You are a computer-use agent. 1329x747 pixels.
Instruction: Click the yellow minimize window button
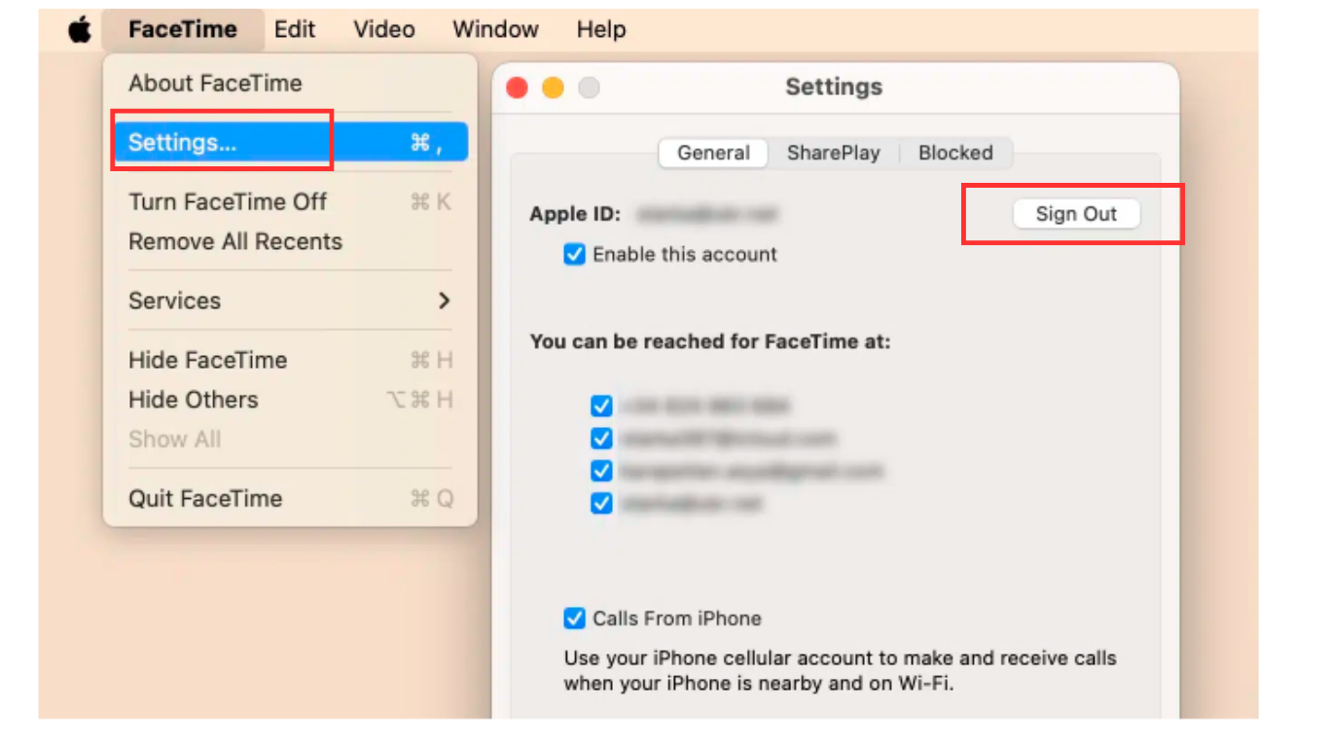point(553,88)
